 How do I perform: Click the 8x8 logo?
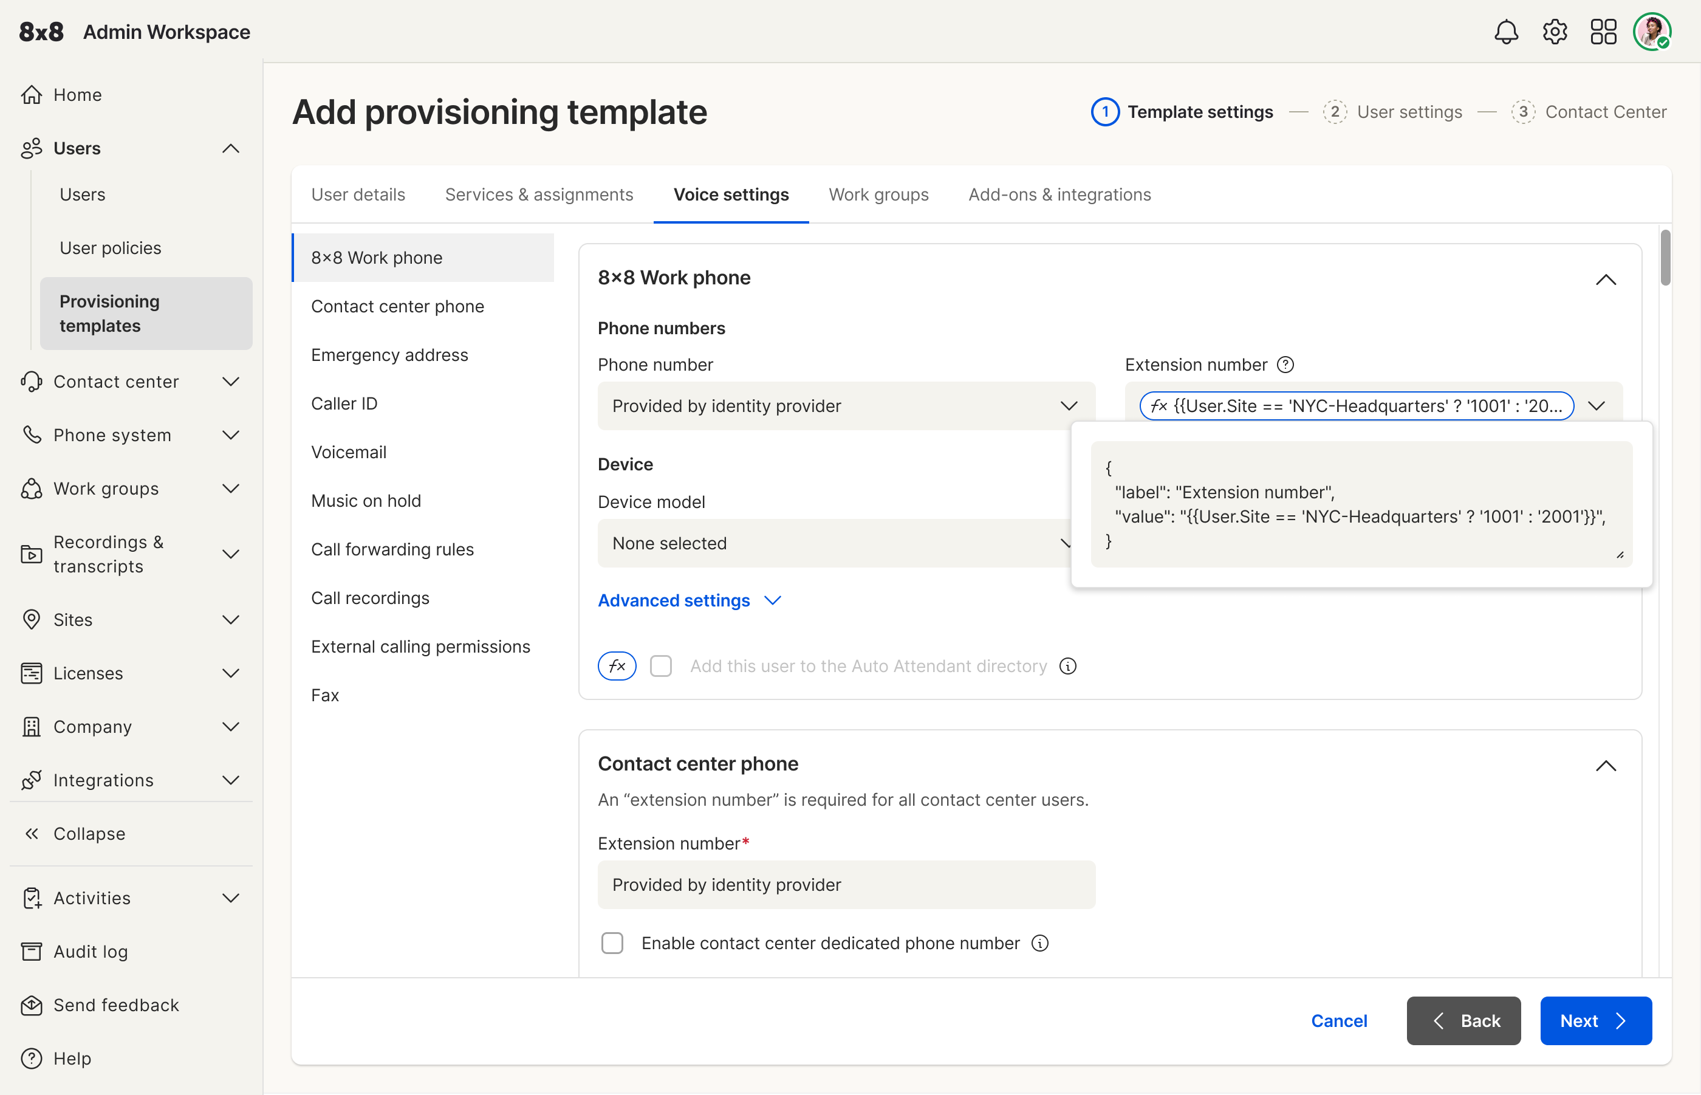point(41,32)
